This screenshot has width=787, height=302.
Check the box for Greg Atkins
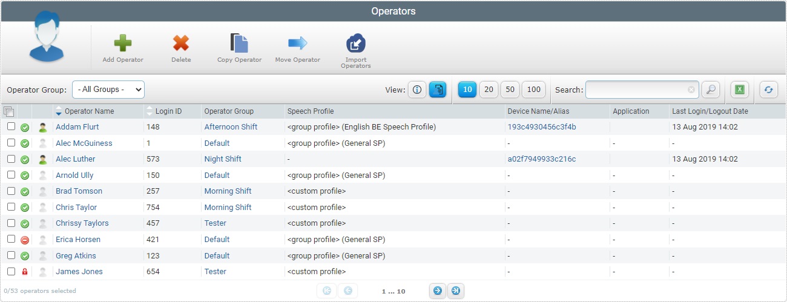11,255
